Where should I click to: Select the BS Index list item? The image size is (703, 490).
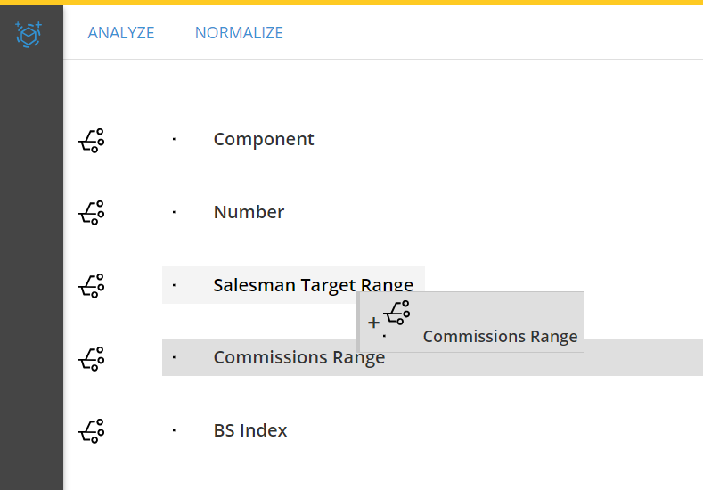coord(250,430)
